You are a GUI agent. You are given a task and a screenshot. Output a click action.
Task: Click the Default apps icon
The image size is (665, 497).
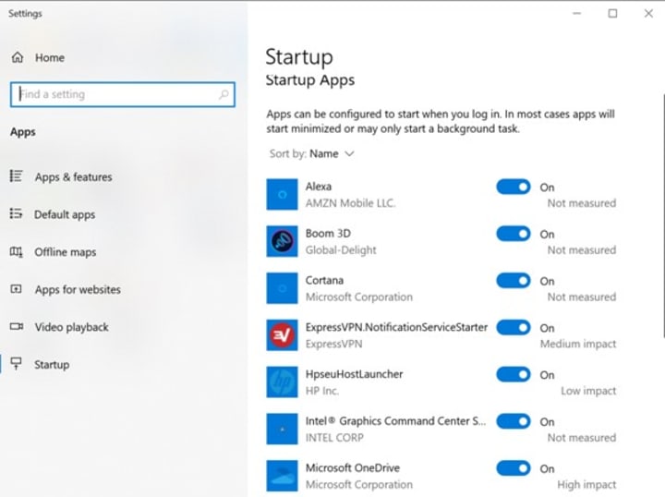coord(16,213)
